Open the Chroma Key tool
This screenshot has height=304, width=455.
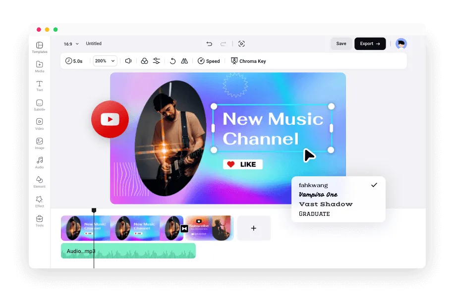248,61
